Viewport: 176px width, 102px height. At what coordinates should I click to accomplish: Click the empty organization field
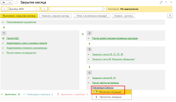[76, 9]
